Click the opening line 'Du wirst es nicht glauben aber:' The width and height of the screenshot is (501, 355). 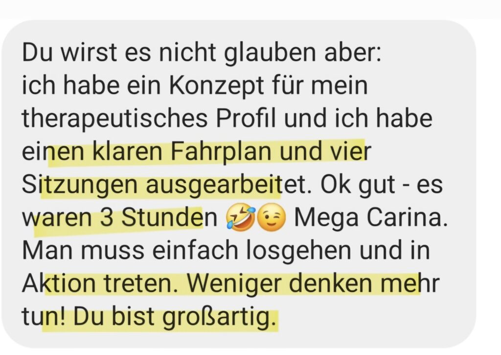(202, 52)
